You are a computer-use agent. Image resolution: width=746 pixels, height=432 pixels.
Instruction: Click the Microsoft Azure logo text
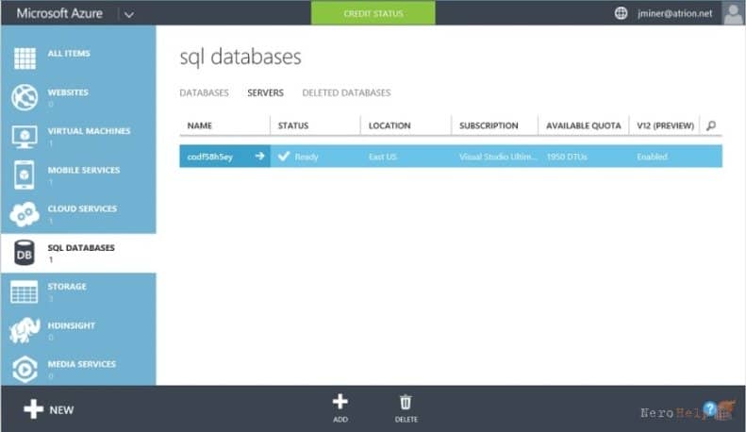pyautogui.click(x=59, y=13)
